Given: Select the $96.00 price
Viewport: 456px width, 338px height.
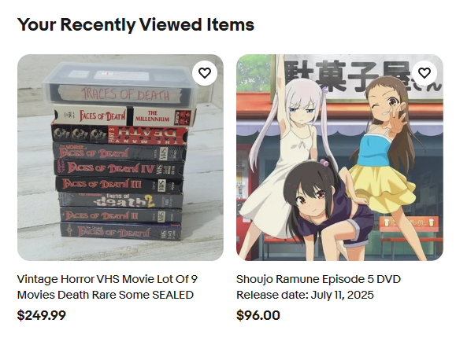Looking at the screenshot, I should point(258,315).
